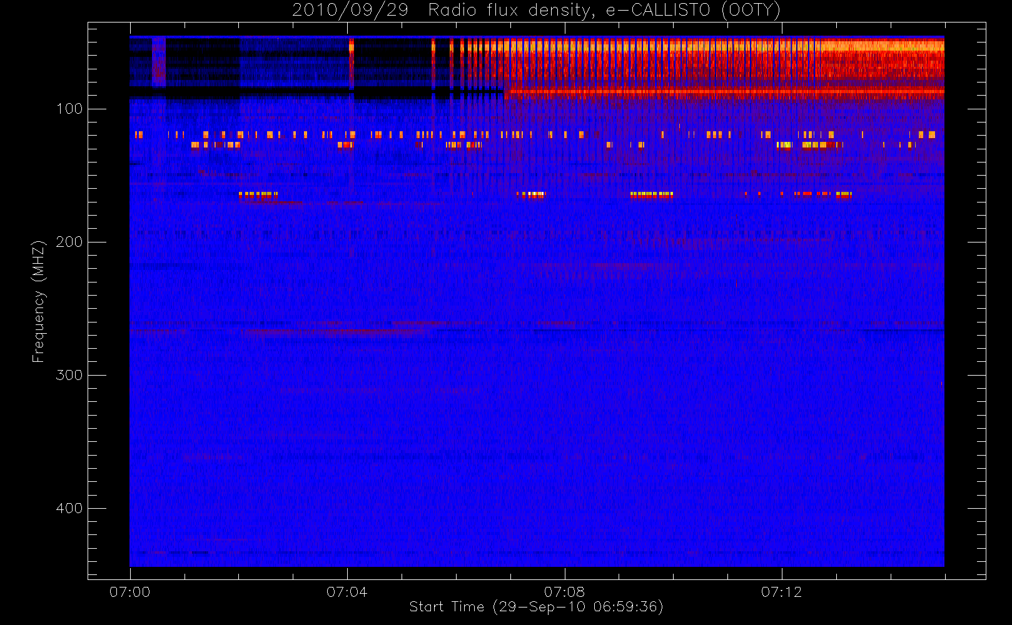
Task: Click the '100' frequency tick label
Action: 69,109
